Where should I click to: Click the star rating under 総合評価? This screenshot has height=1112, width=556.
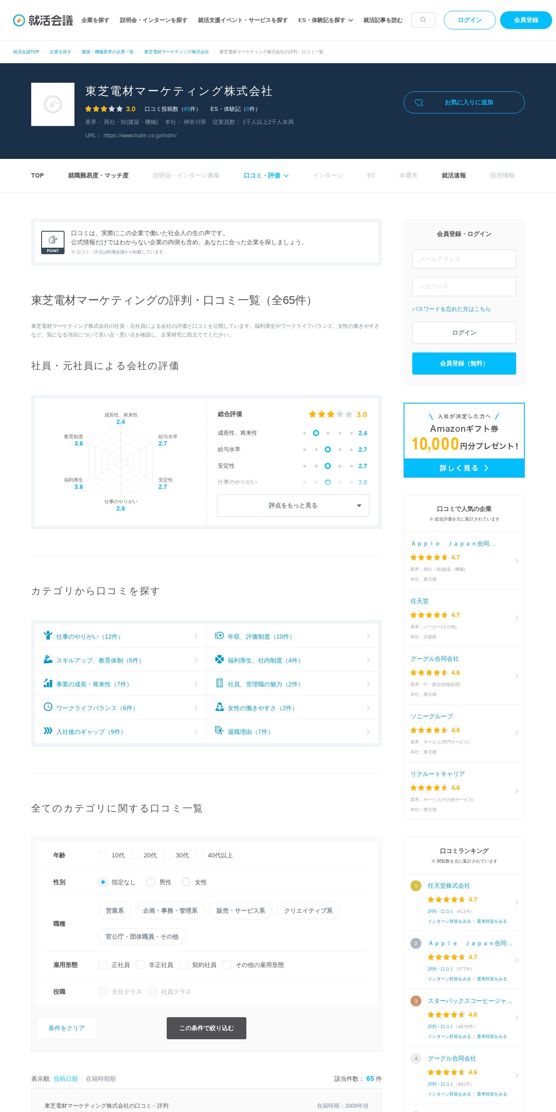(331, 414)
